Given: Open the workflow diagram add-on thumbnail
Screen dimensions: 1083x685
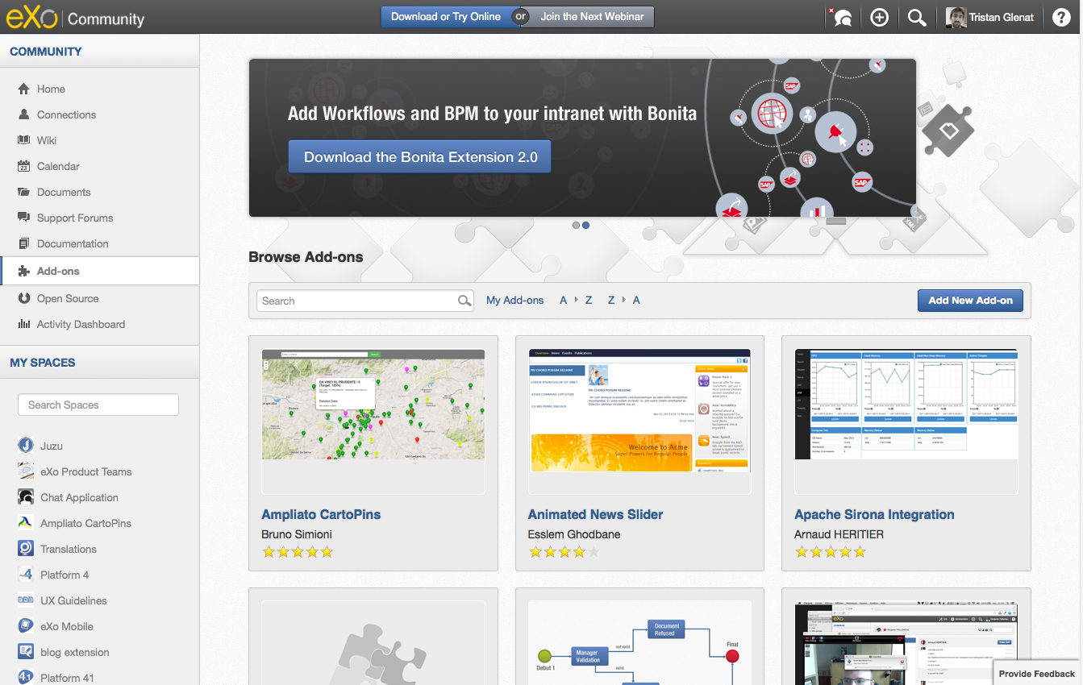Looking at the screenshot, I should click(639, 642).
